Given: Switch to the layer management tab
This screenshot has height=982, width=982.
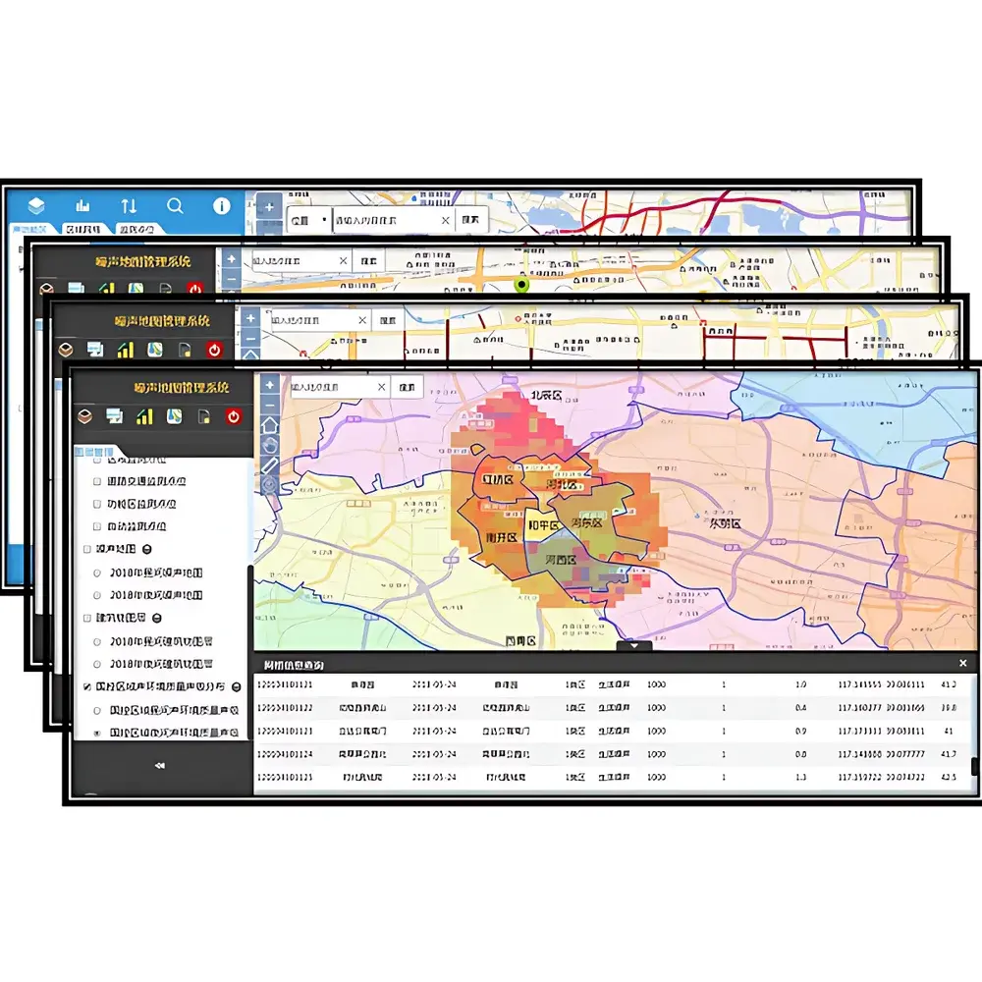Looking at the screenshot, I should click(94, 451).
